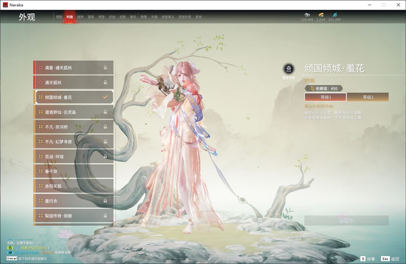Click the 装配中 equip button
Viewport: 406px width, 264px height.
[346, 221]
